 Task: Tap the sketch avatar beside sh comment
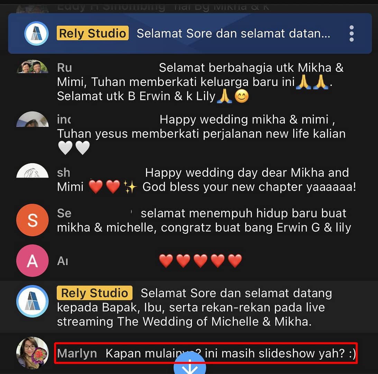33,171
